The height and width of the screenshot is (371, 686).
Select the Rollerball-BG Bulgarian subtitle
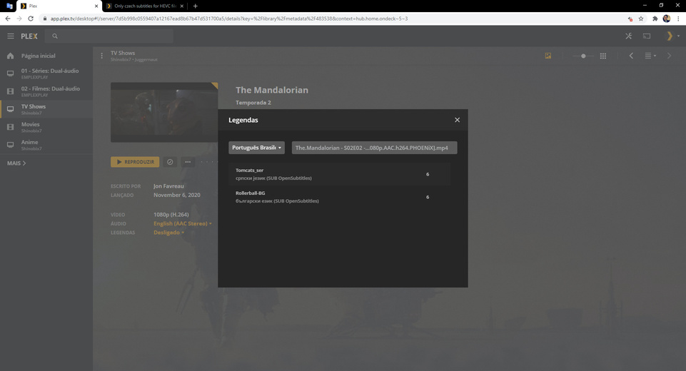[340, 197]
